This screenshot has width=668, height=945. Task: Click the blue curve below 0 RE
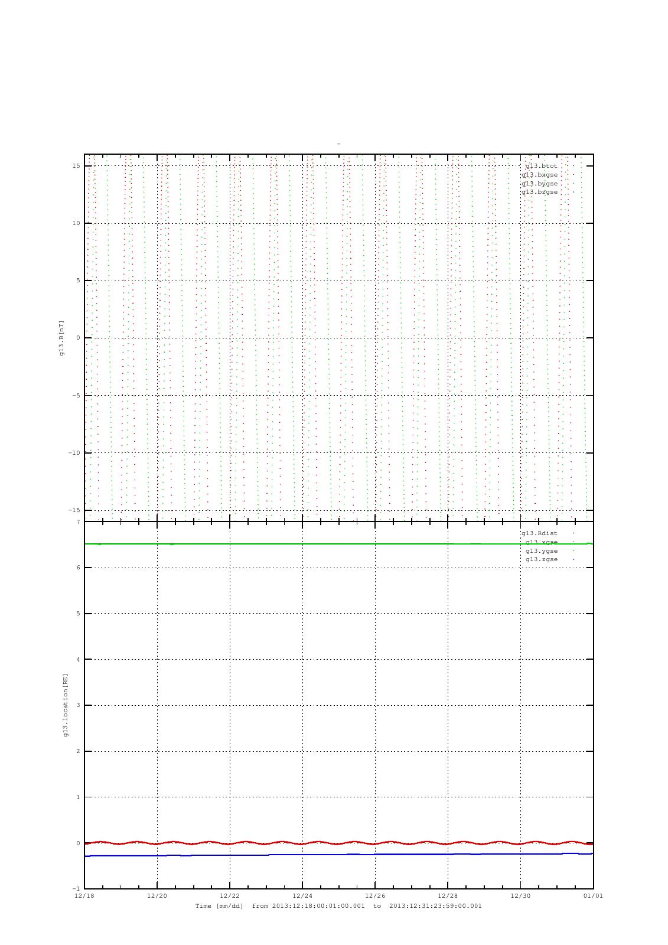point(339,855)
